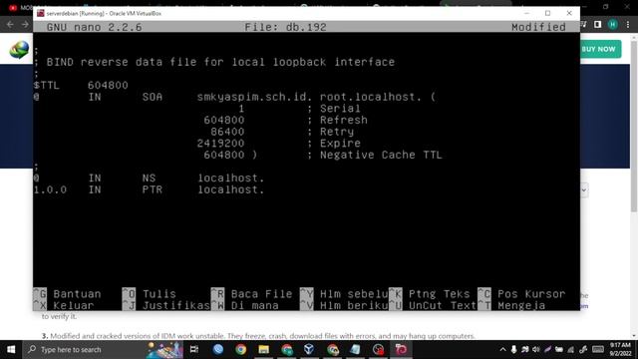This screenshot has width=638, height=359.
Task: Click the ^U UnCut Text shortcut
Action: pos(433,305)
